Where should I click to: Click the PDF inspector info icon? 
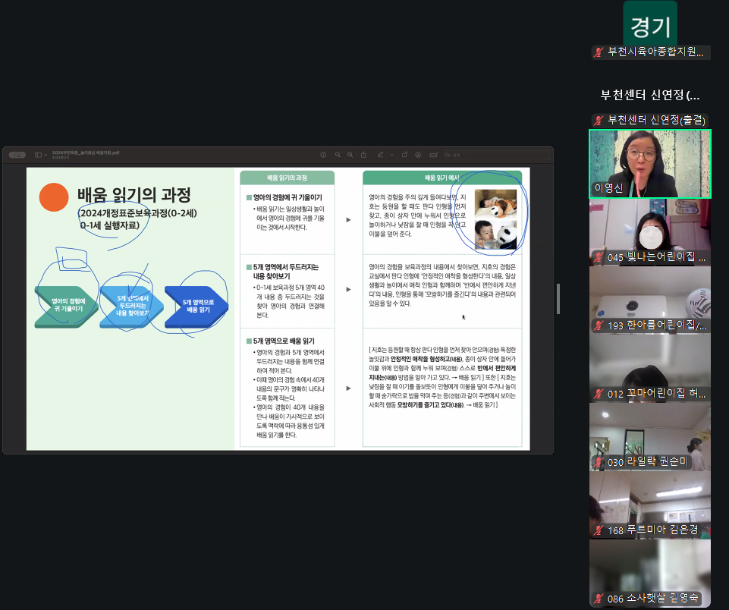point(323,155)
